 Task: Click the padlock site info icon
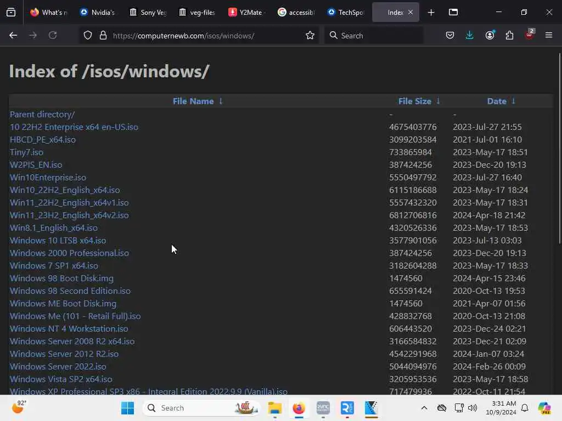click(103, 36)
